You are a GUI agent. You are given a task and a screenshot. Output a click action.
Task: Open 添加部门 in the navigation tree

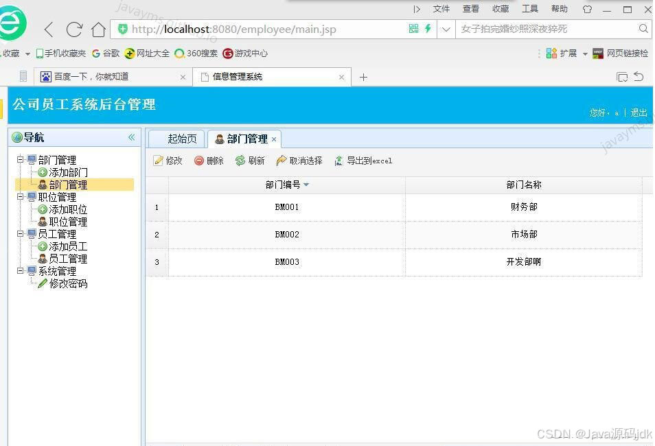[x=63, y=172]
